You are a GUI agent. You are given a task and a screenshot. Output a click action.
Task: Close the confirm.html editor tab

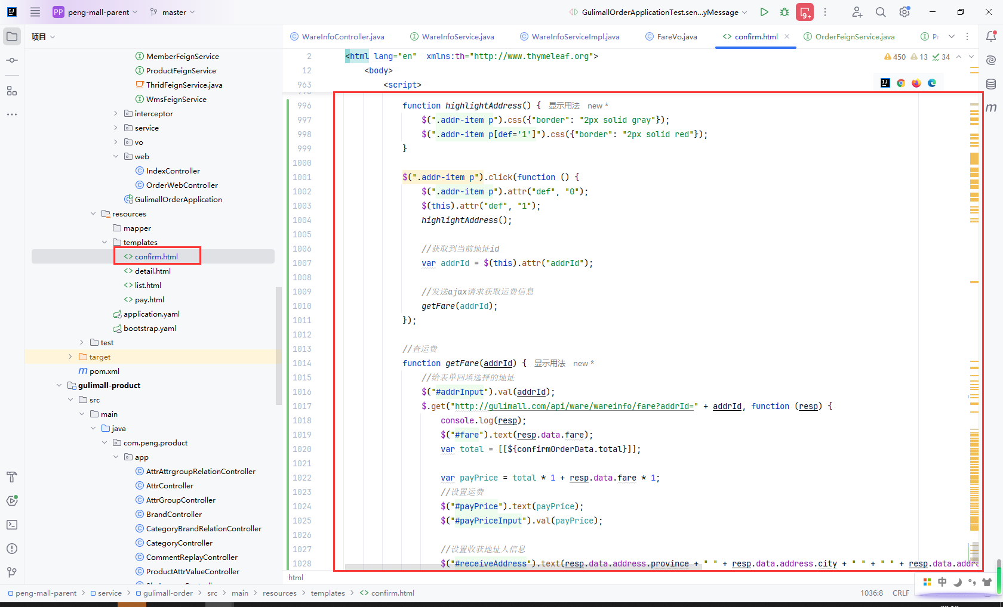(x=787, y=36)
